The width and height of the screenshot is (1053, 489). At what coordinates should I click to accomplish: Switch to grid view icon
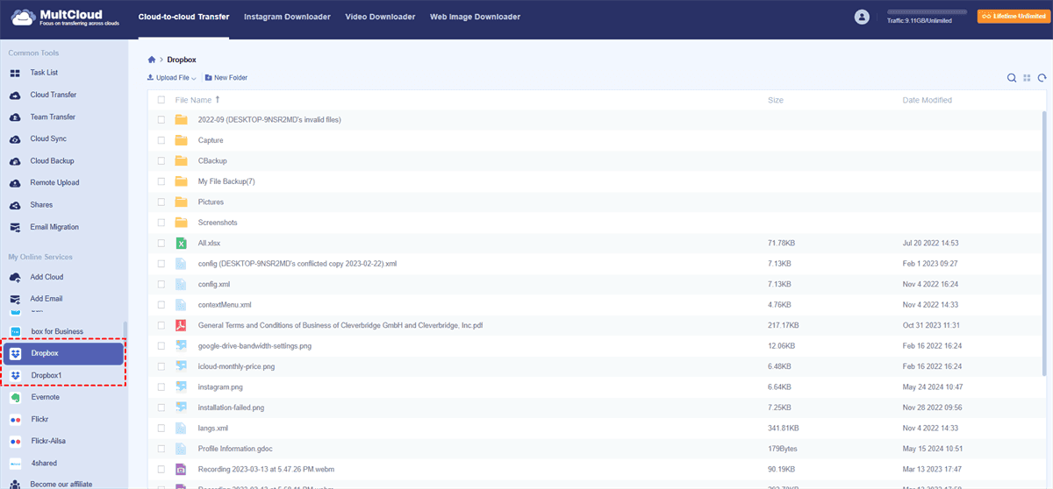(x=1027, y=78)
